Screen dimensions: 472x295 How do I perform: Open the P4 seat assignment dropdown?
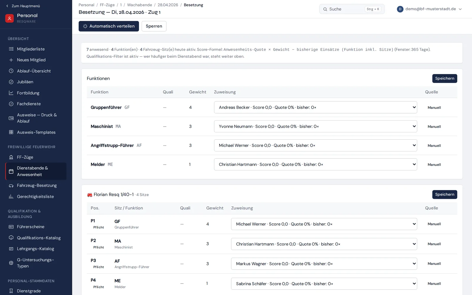[324, 284]
